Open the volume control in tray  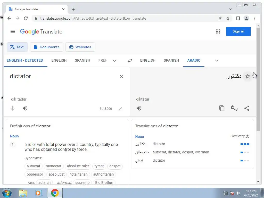238,193
